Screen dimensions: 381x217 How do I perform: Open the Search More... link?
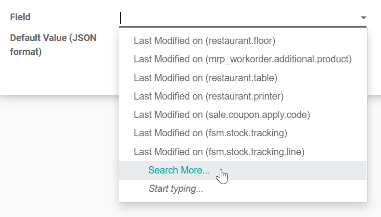pos(179,170)
